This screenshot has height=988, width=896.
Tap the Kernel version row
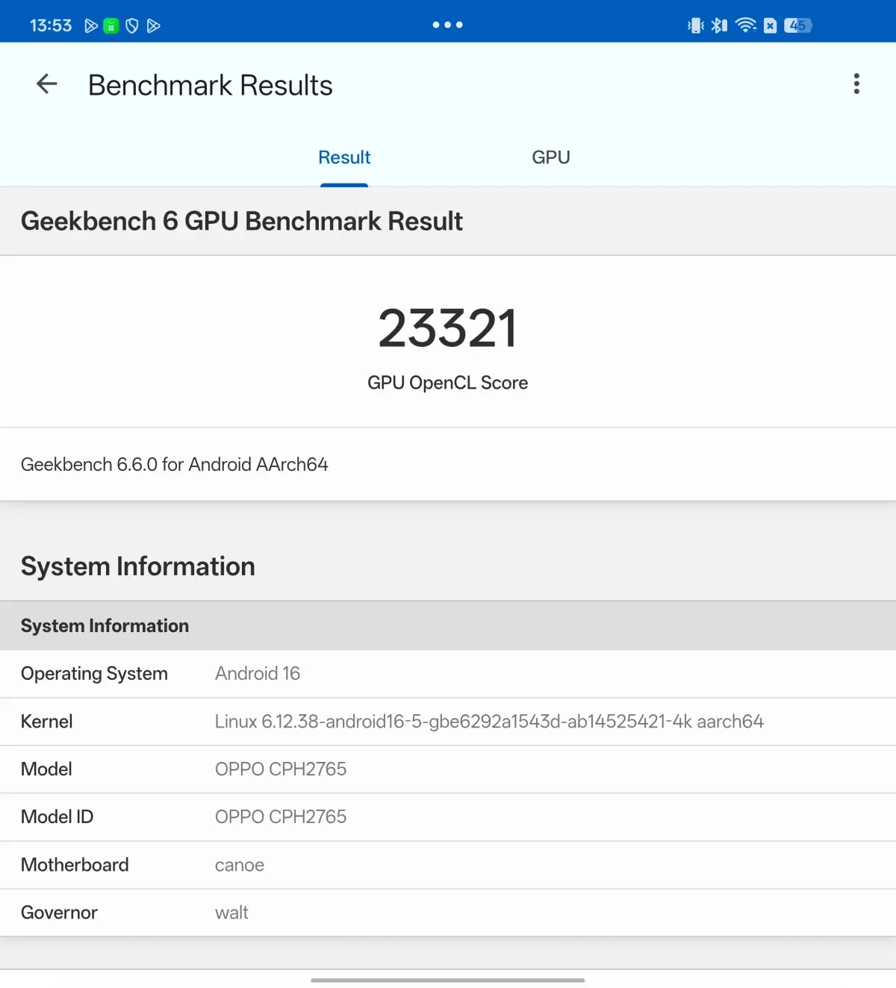[x=448, y=722]
